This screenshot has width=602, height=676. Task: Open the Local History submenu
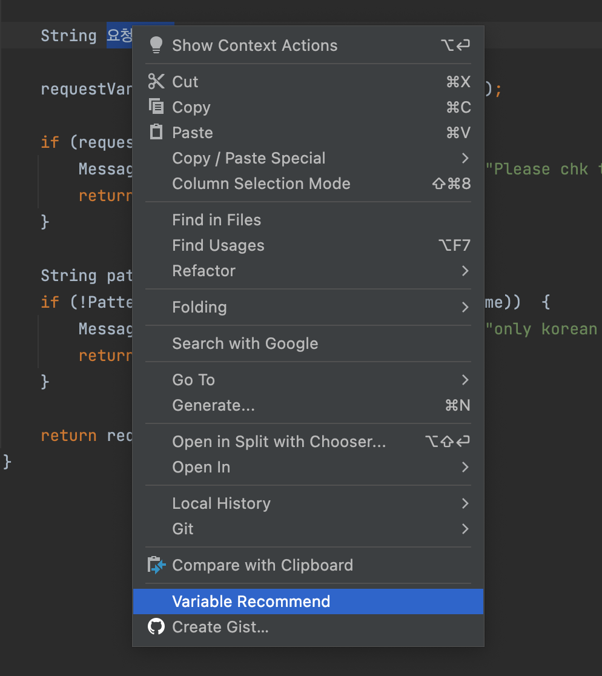[222, 503]
